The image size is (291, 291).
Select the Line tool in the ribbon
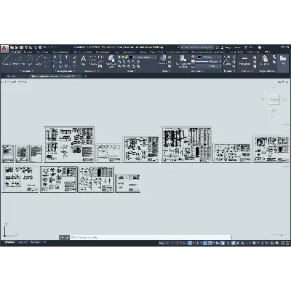pos(6,60)
